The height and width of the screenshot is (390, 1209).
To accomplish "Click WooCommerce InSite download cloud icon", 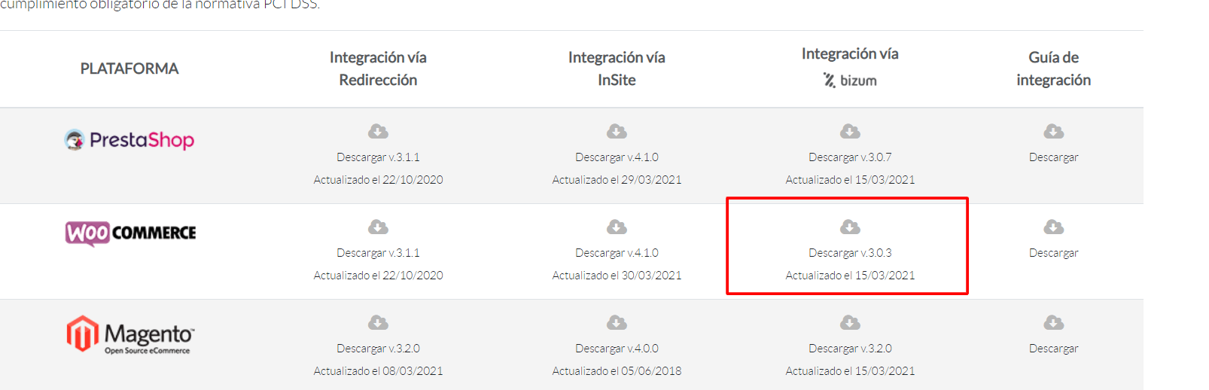I will 617,227.
